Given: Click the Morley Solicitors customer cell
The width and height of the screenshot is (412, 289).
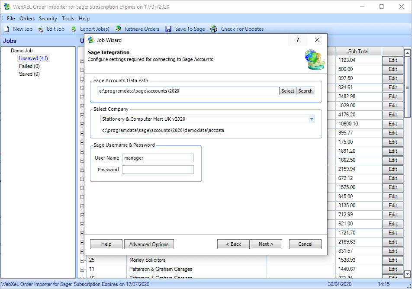Looking at the screenshot, I should [x=196, y=260].
